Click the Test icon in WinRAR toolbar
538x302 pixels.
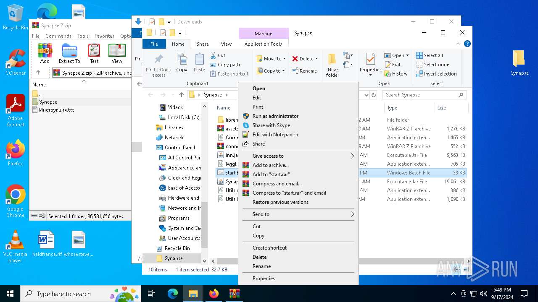coord(94,53)
